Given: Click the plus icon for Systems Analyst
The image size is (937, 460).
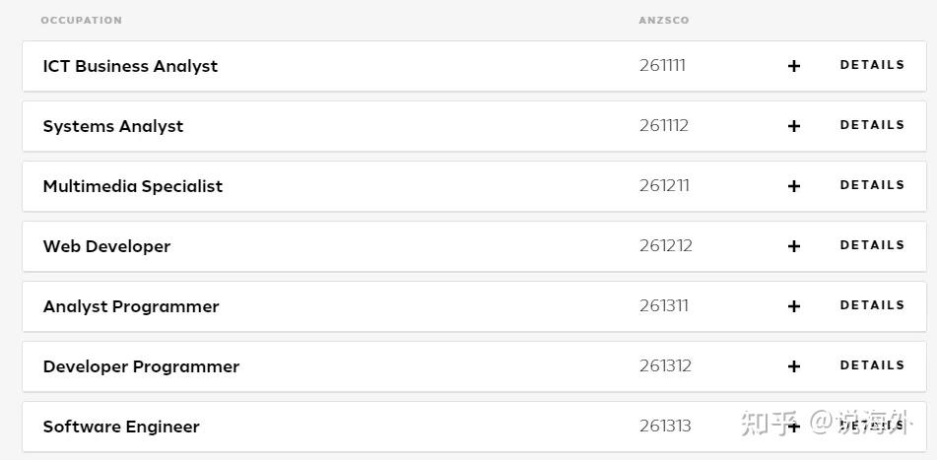Looking at the screenshot, I should coord(794,126).
